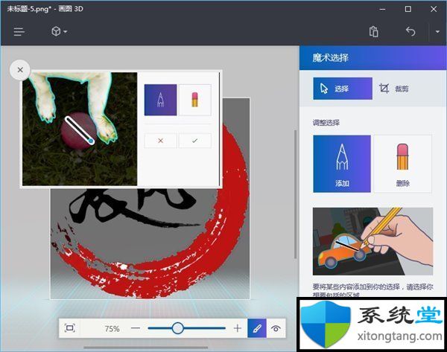
Task: Select the eraser tile in popup
Action: (195, 100)
